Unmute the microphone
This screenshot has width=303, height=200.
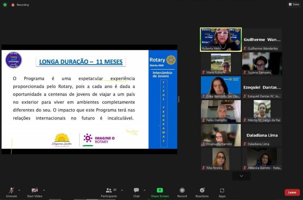tap(11, 190)
